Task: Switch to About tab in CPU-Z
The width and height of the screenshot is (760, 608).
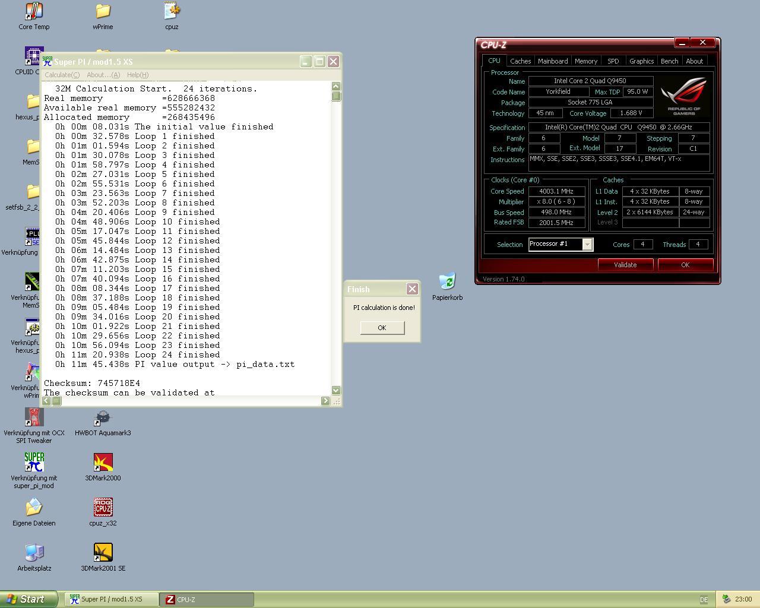Action: pyautogui.click(x=694, y=61)
